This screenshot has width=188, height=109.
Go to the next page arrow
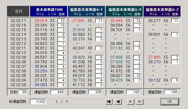(131, 102)
